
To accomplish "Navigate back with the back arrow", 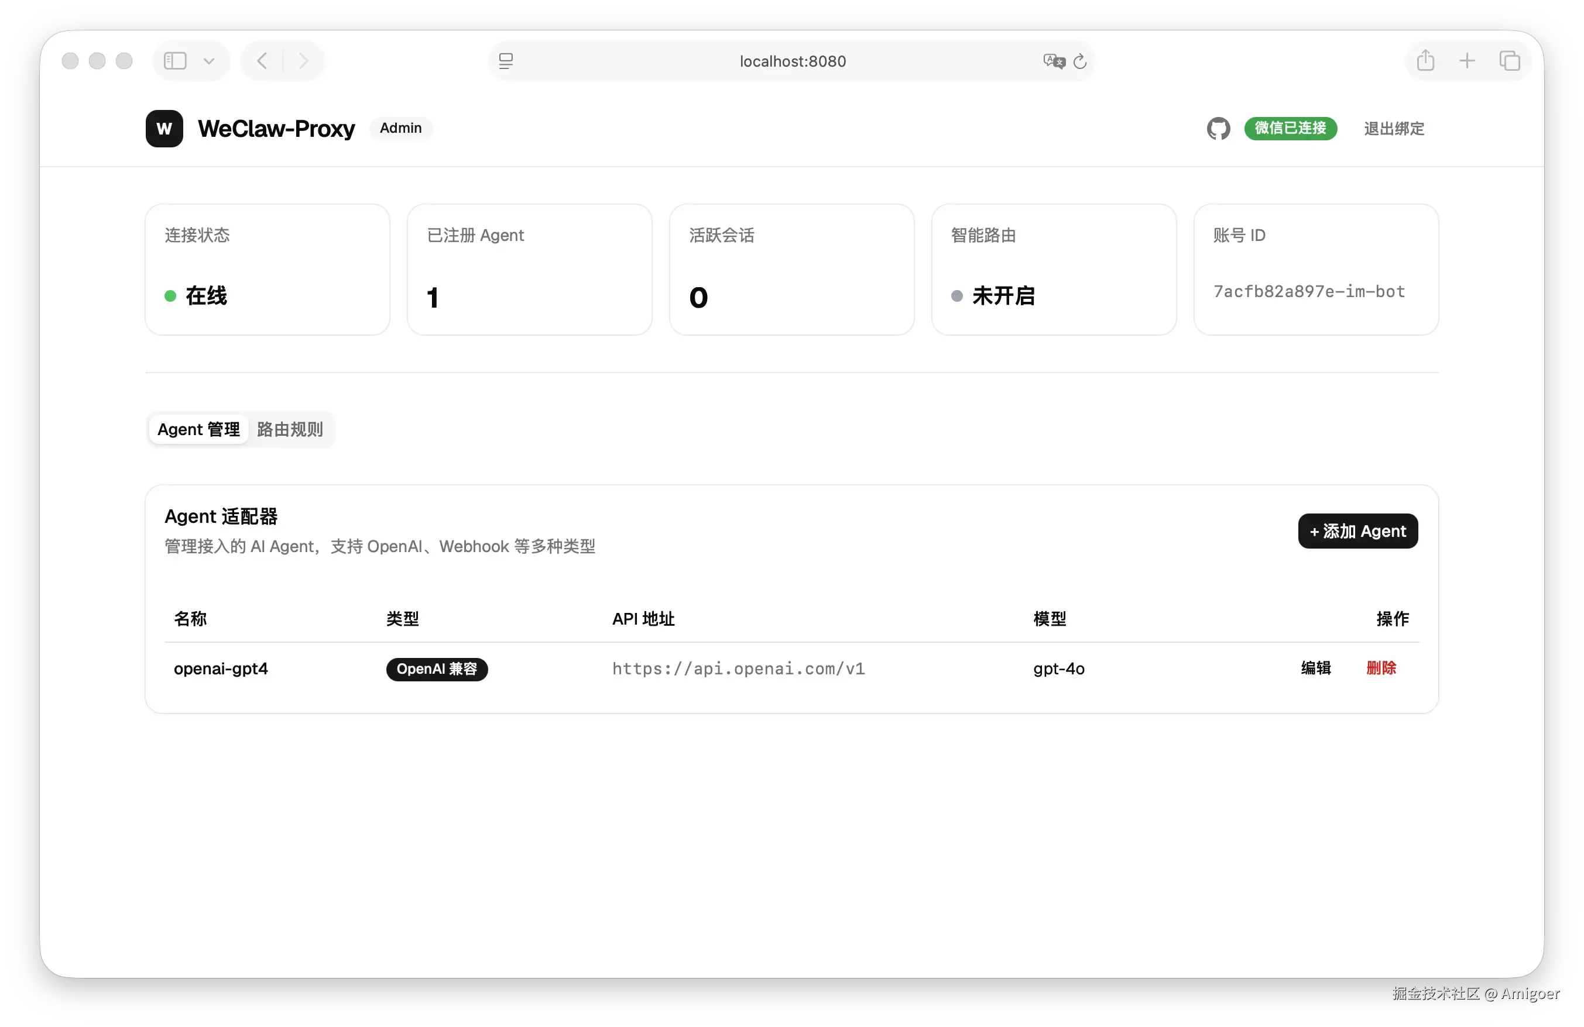I will coord(261,60).
